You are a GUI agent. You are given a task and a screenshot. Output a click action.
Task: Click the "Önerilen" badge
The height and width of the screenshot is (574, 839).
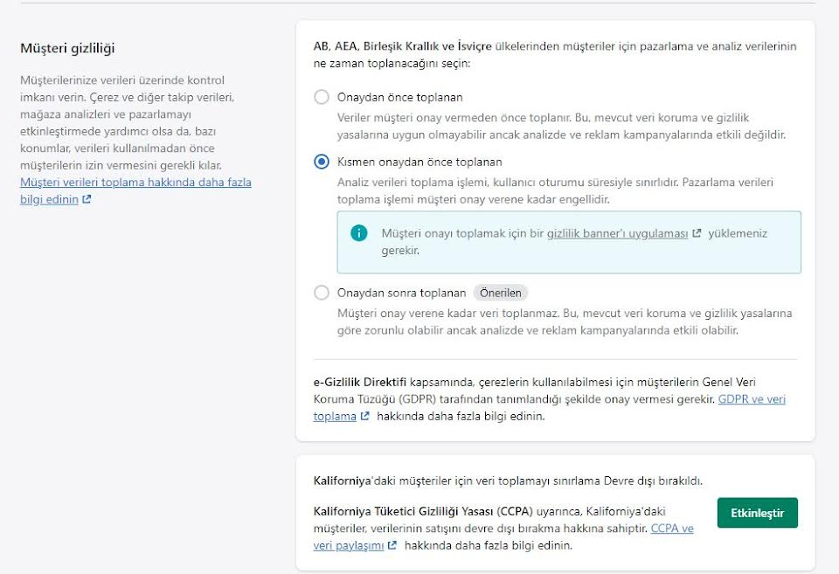(x=500, y=293)
